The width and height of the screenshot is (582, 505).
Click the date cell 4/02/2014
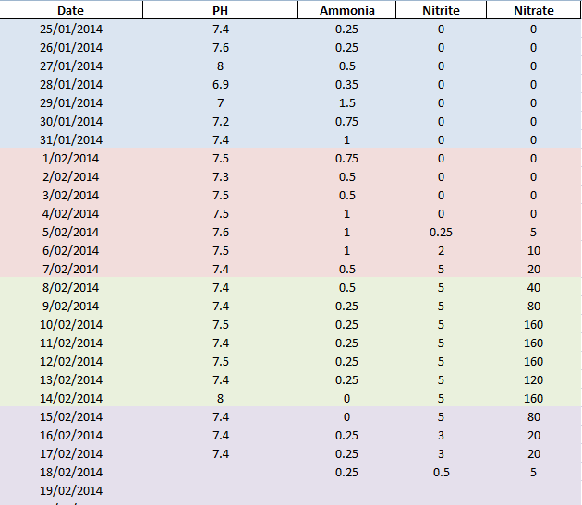point(71,214)
